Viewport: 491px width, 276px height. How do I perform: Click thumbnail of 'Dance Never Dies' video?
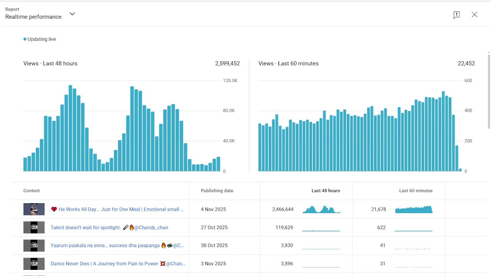(x=34, y=263)
